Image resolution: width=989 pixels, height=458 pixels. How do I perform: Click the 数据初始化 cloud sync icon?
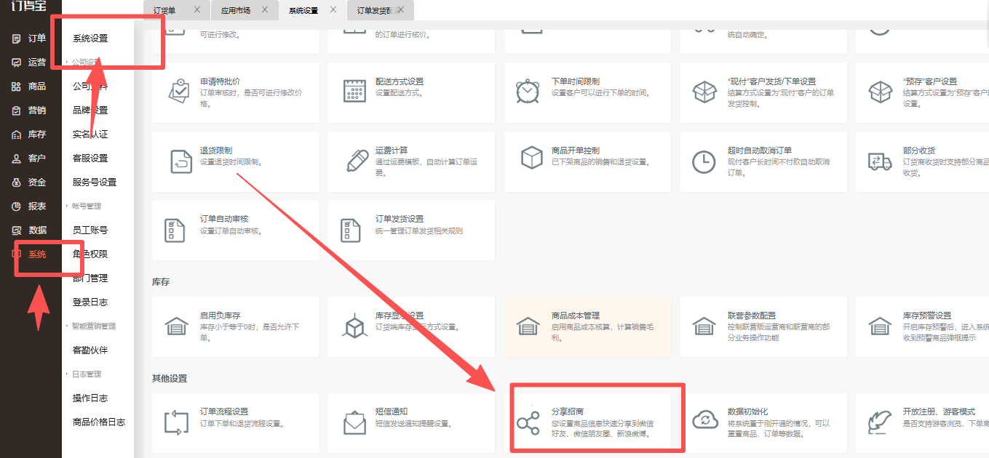click(705, 421)
